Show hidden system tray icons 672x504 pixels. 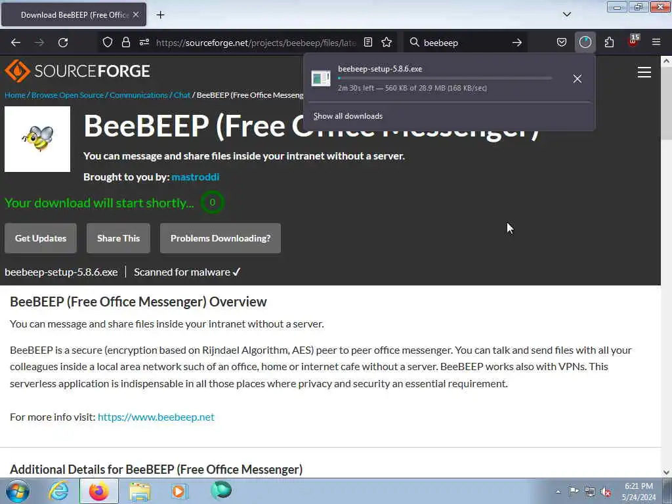click(x=558, y=492)
